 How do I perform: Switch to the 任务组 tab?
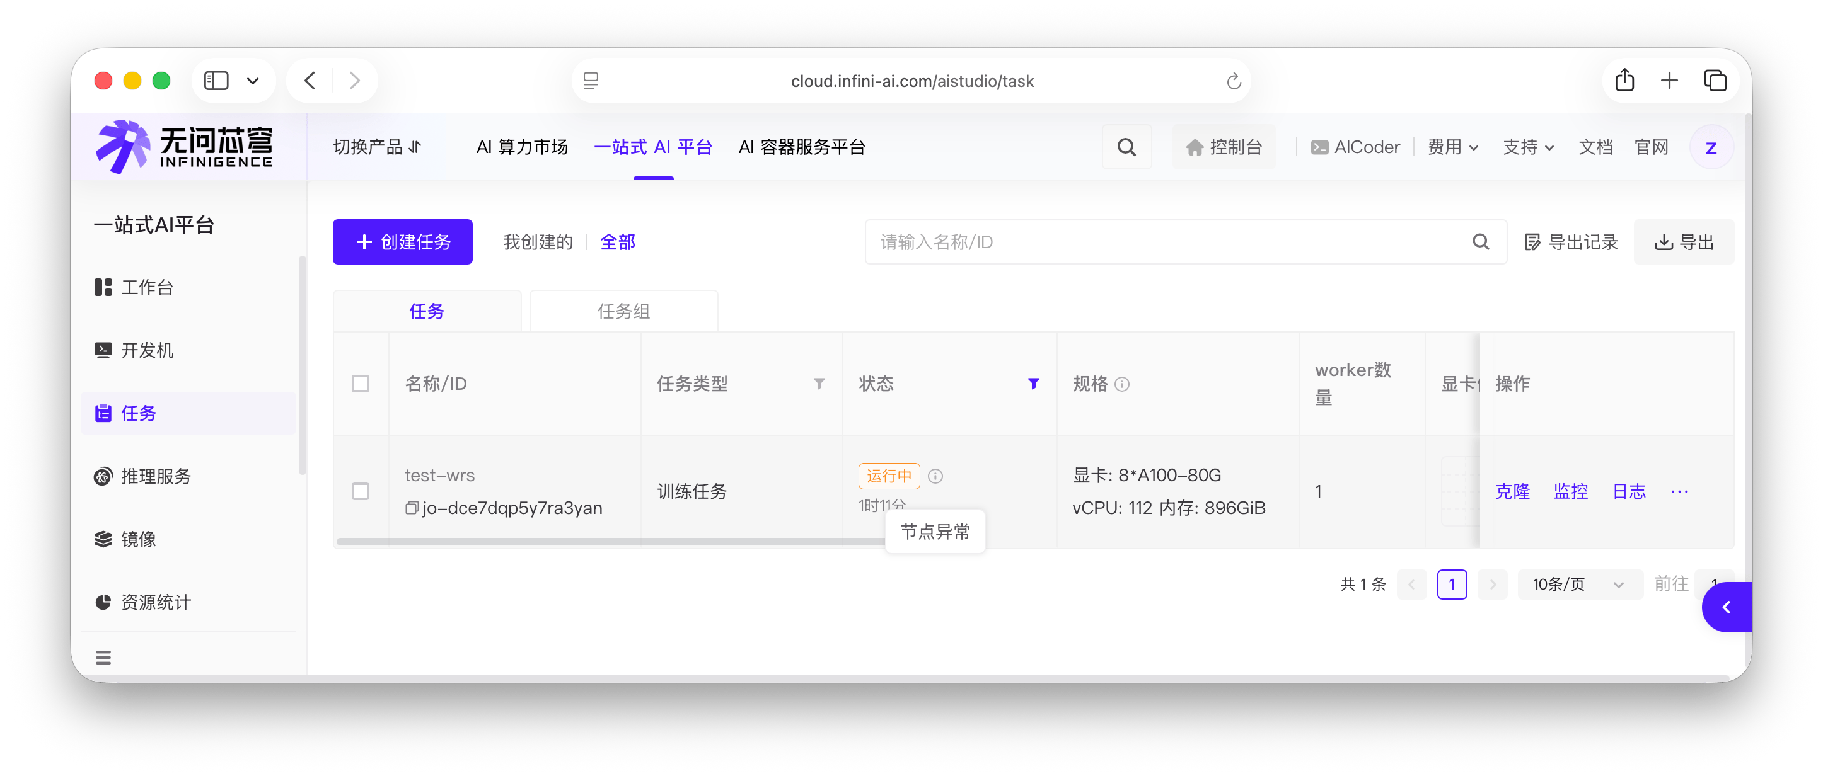tap(623, 311)
